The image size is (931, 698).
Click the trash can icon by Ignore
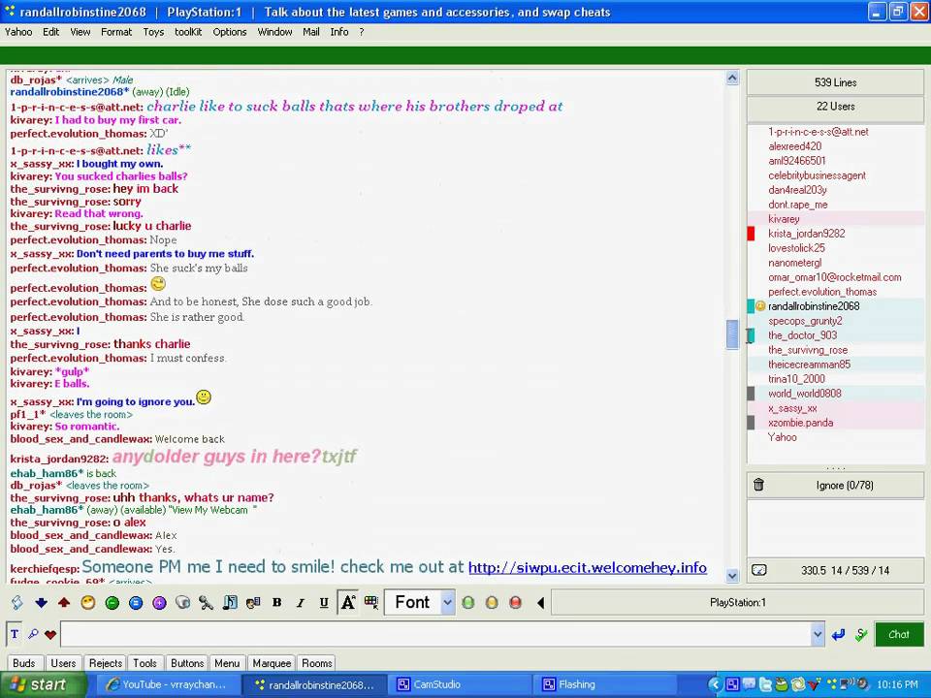[758, 485]
